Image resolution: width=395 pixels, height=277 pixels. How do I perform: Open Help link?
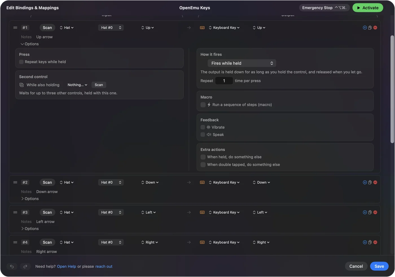pyautogui.click(x=67, y=267)
